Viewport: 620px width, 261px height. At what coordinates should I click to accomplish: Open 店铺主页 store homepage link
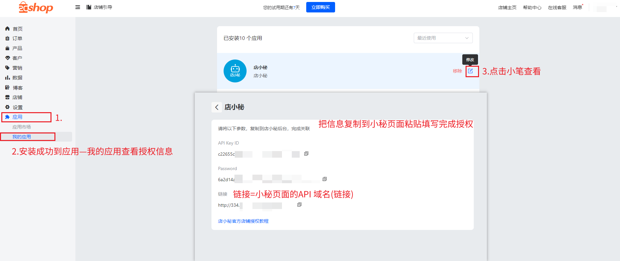507,8
